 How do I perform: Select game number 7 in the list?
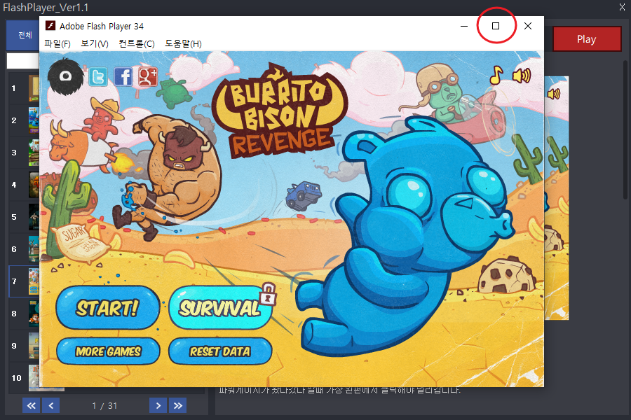24,281
